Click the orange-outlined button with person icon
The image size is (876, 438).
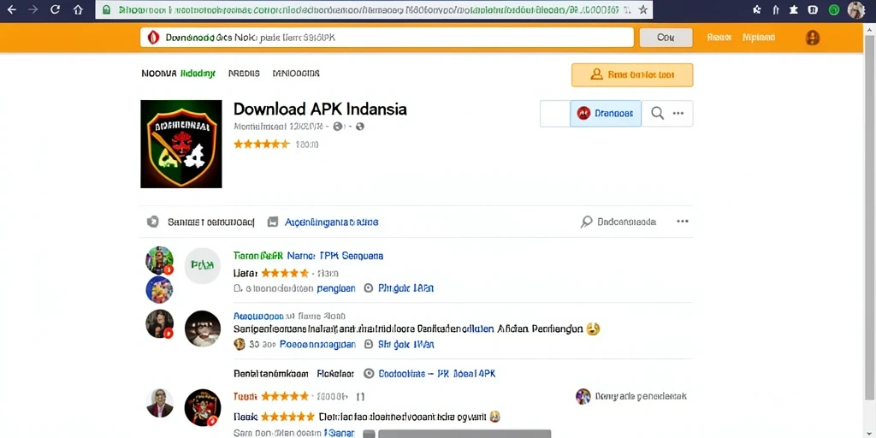[632, 75]
